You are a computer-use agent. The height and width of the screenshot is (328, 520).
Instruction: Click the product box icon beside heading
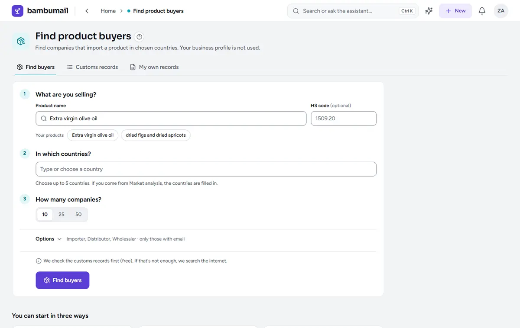click(x=21, y=41)
